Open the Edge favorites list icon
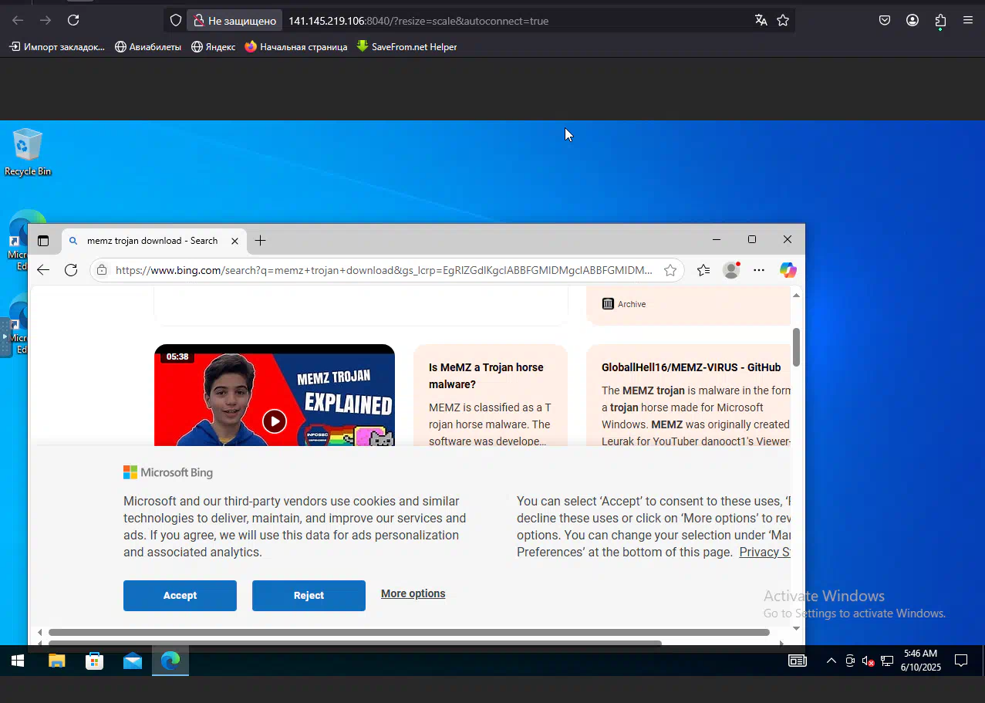Viewport: 985px width, 703px height. coord(703,270)
